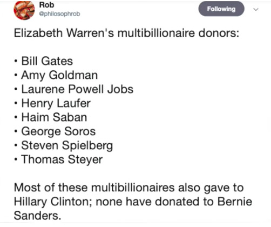Select the Henry Laufer list entry
The width and height of the screenshot is (271, 227).
coord(56,103)
